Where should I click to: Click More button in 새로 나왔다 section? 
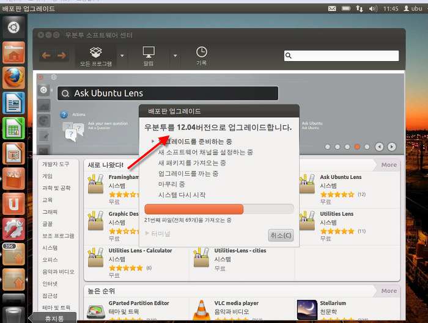click(389, 165)
